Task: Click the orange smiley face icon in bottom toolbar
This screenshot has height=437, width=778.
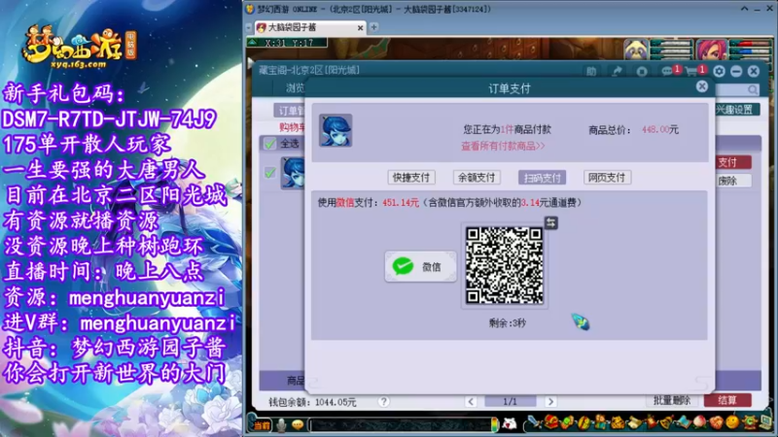Action: click(x=732, y=422)
